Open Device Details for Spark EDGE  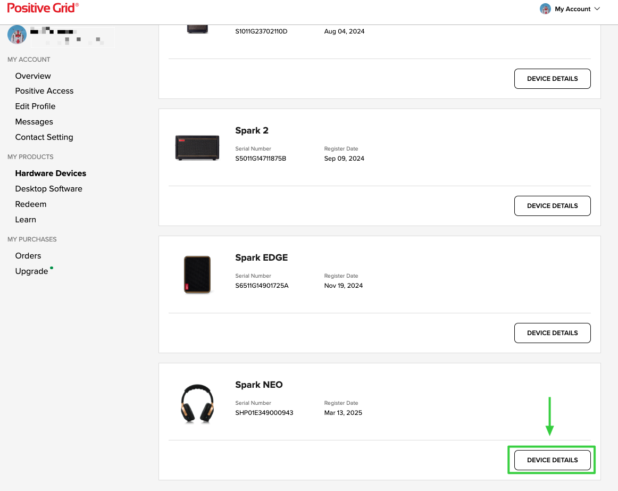click(552, 333)
